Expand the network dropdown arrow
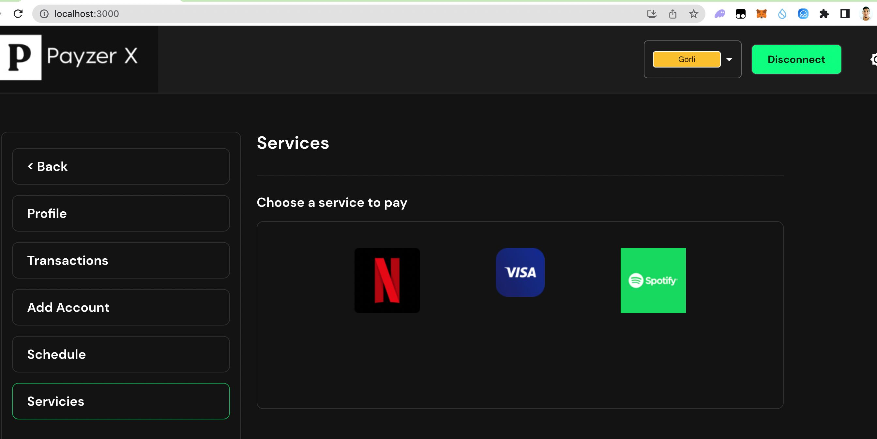Viewport: 877px width, 439px height. [729, 60]
